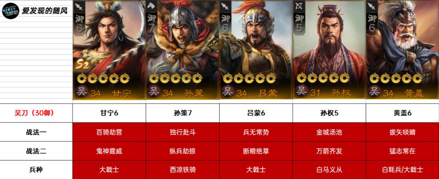439x179 pixels.
Task: Click the 吴 faction badge beside 甘宁's level
Action: tap(81, 91)
